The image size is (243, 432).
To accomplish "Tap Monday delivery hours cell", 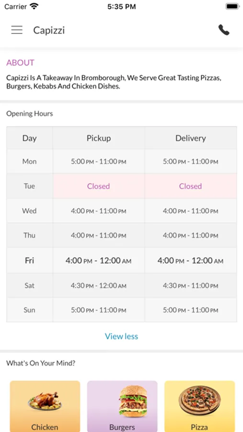I will (x=191, y=161).
